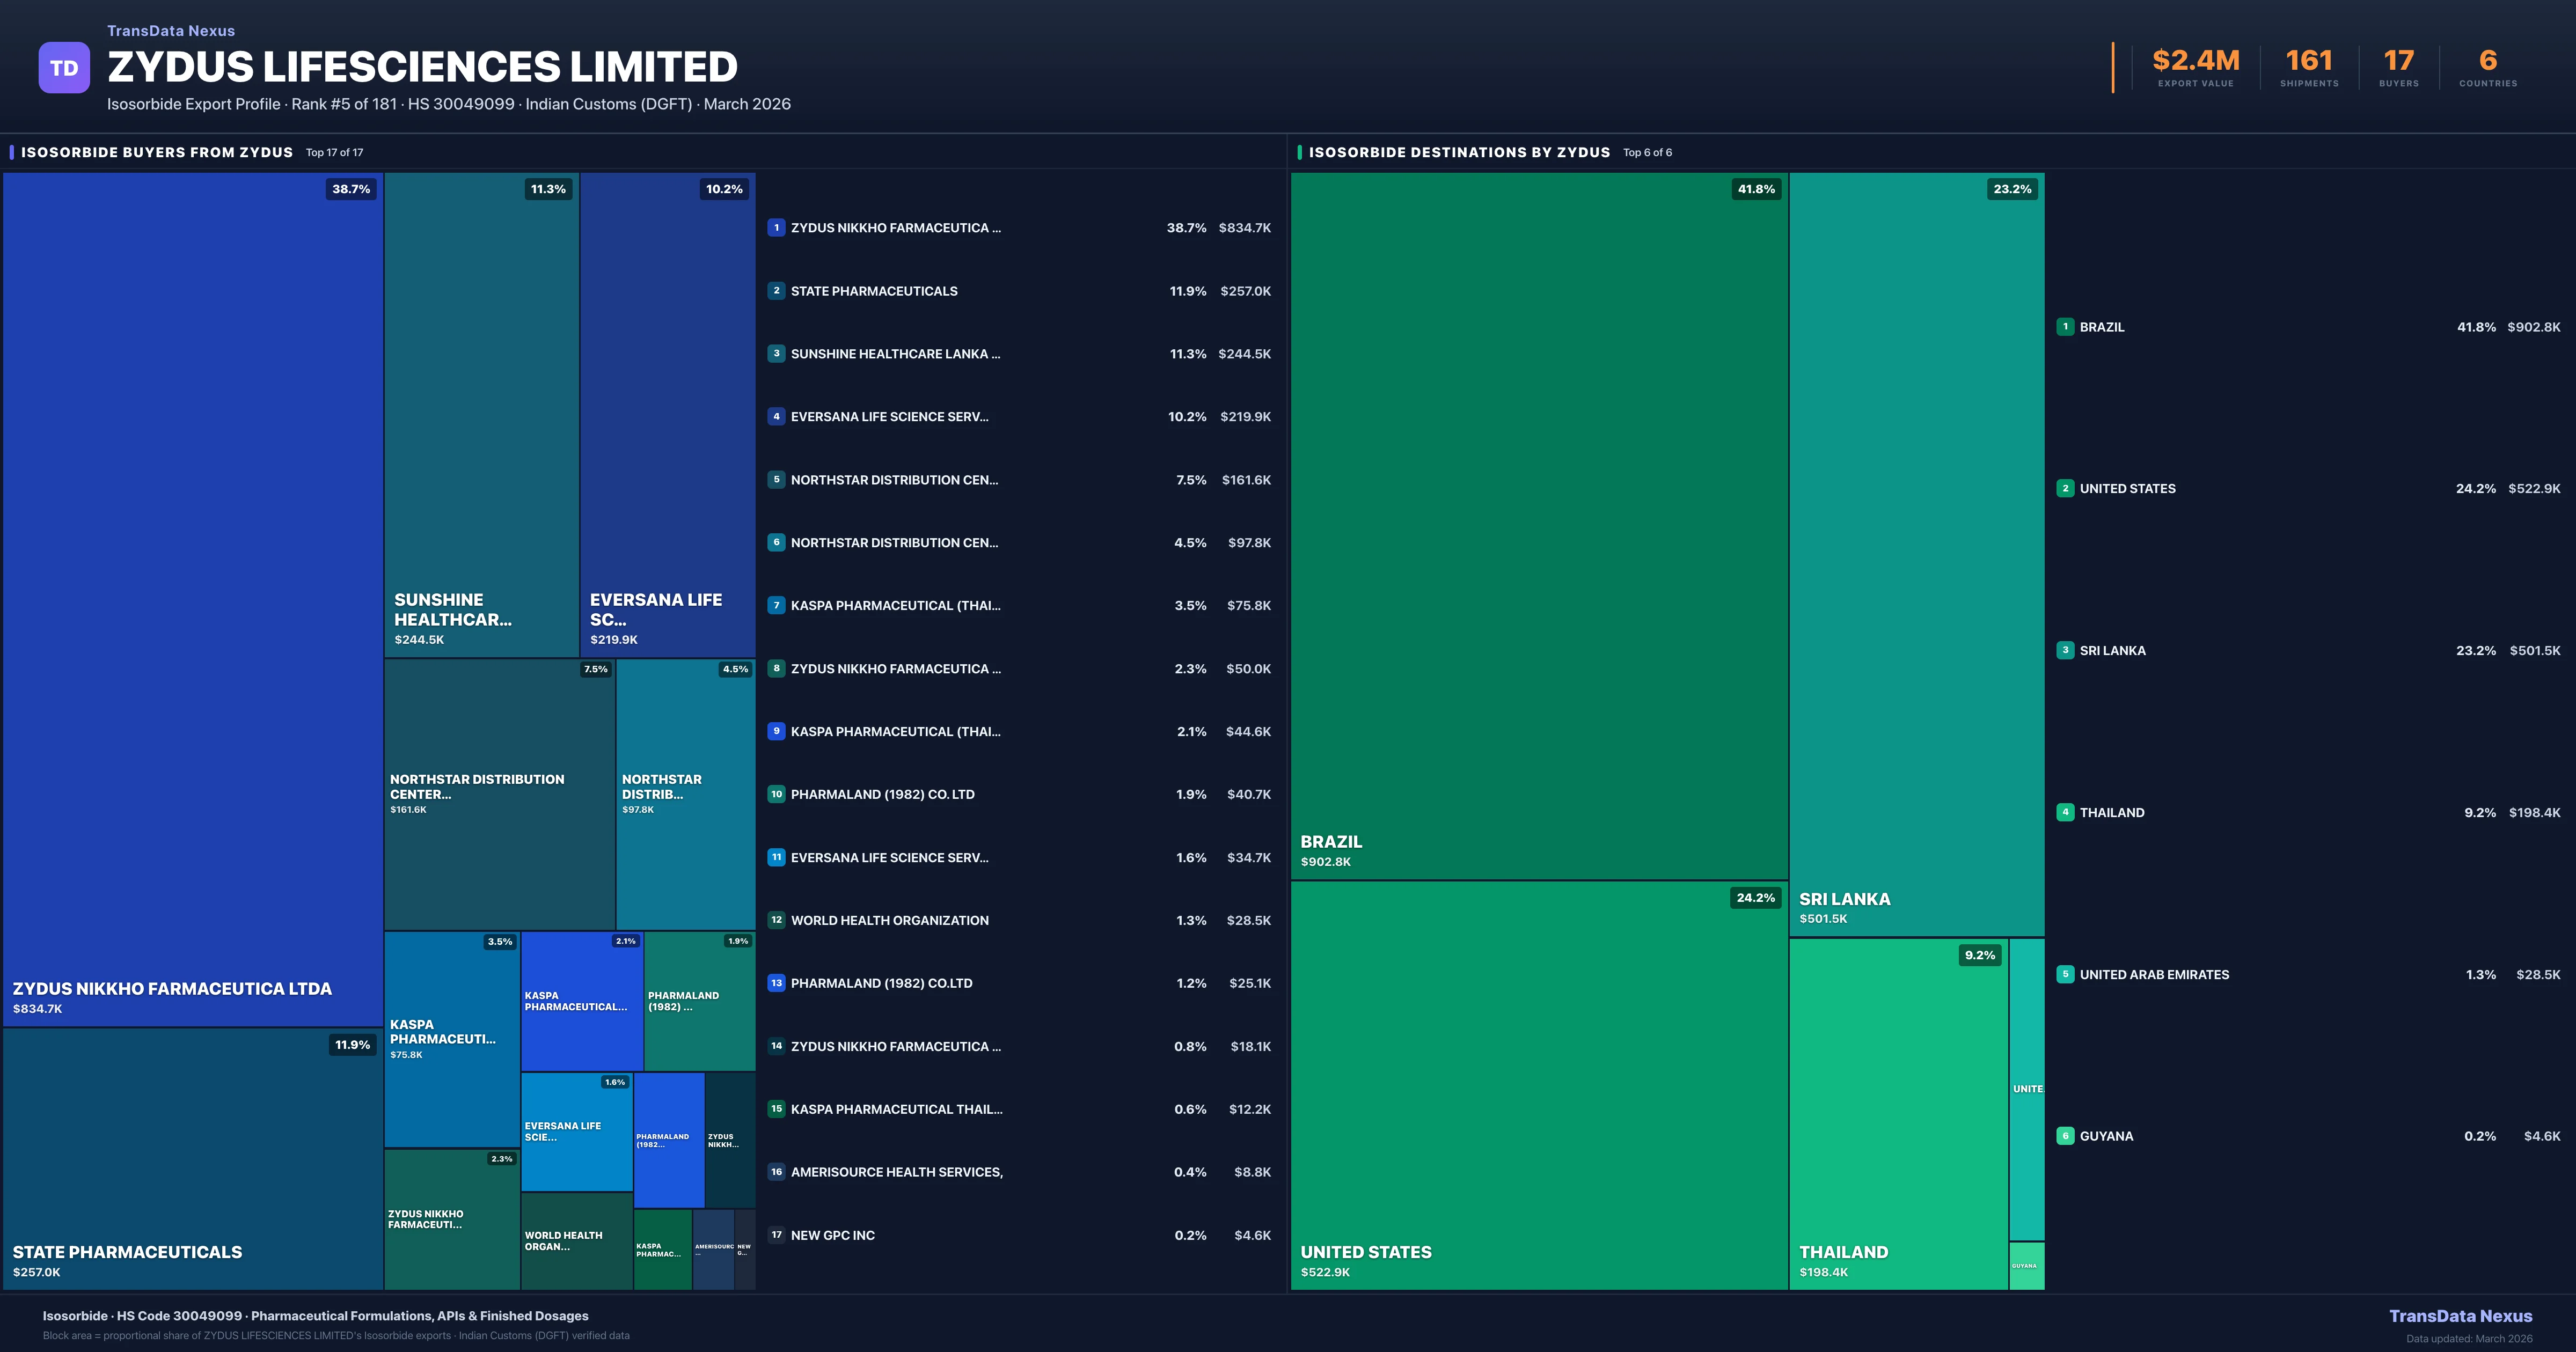The image size is (2576, 1352).
Task: Click rank badge 2 beside State Pharmaceuticals
Action: [x=776, y=291]
